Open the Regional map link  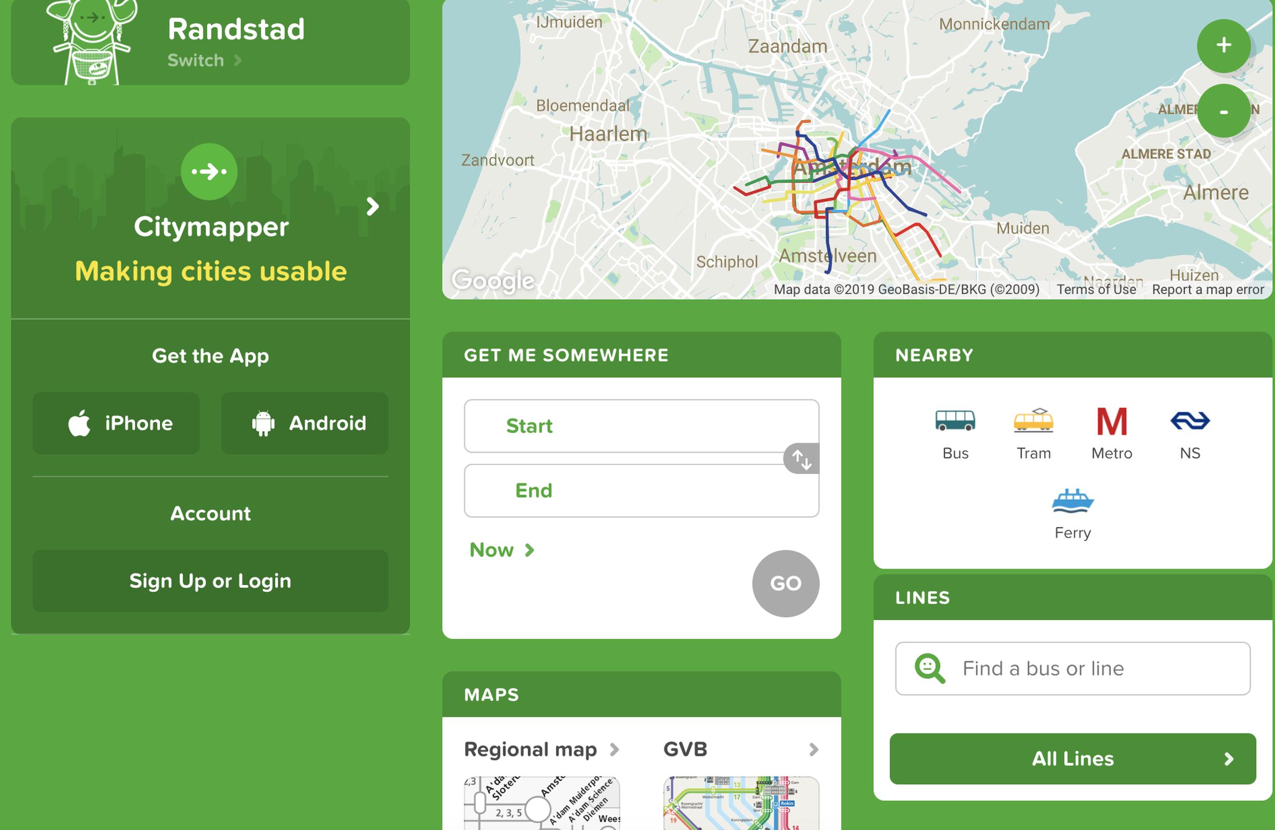541,749
